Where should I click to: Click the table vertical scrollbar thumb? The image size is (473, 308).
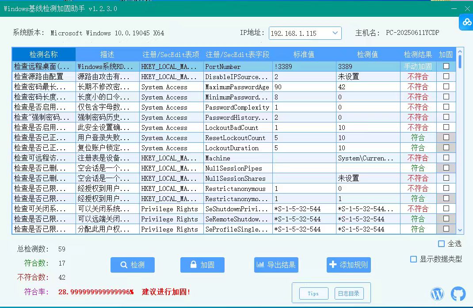[x=460, y=61]
